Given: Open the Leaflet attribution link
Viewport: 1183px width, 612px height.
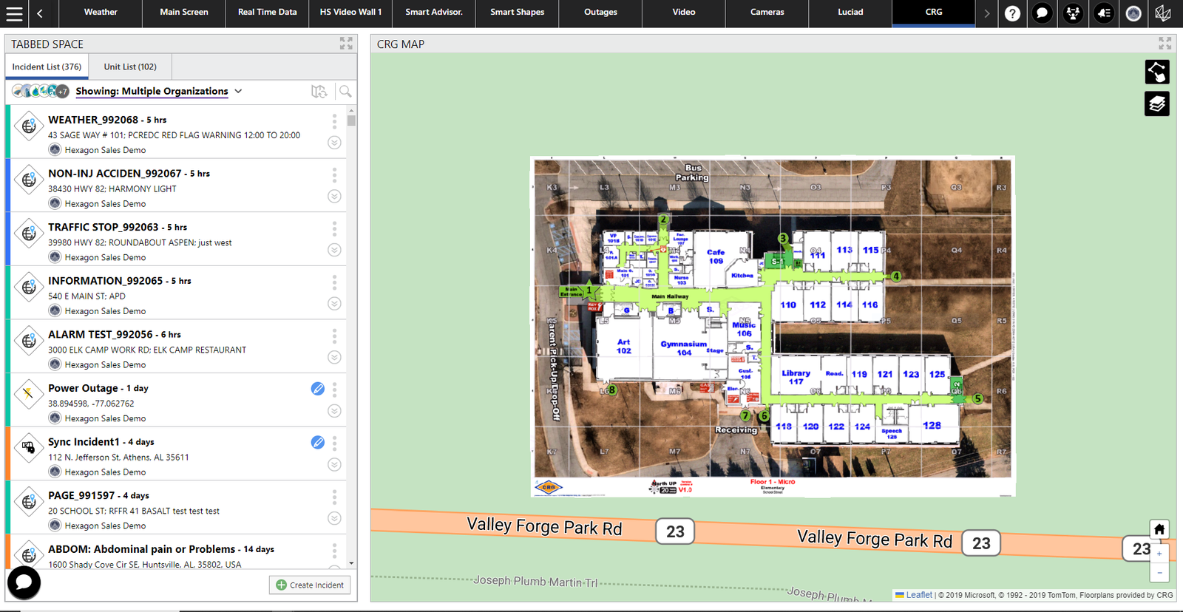Looking at the screenshot, I should pyautogui.click(x=918, y=595).
